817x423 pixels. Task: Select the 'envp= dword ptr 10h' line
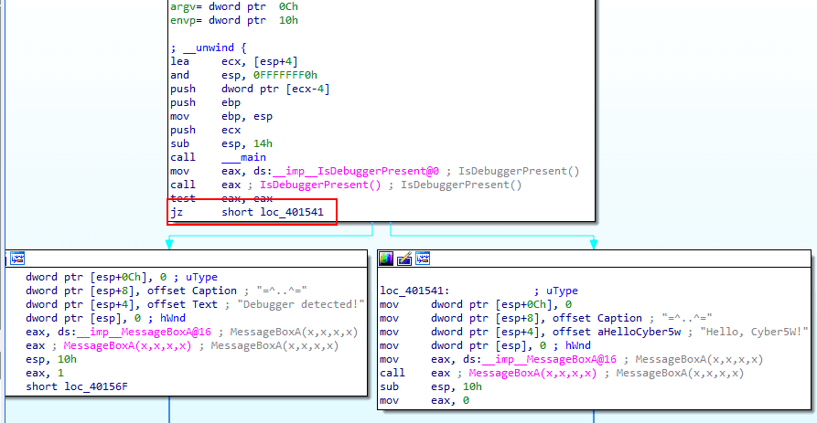(x=234, y=20)
